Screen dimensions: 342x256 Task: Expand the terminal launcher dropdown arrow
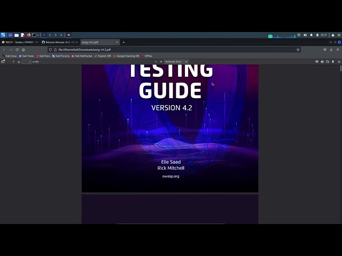[38, 35]
